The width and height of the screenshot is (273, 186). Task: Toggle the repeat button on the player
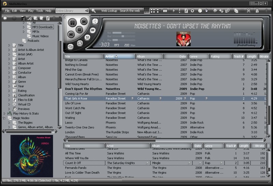point(71,46)
